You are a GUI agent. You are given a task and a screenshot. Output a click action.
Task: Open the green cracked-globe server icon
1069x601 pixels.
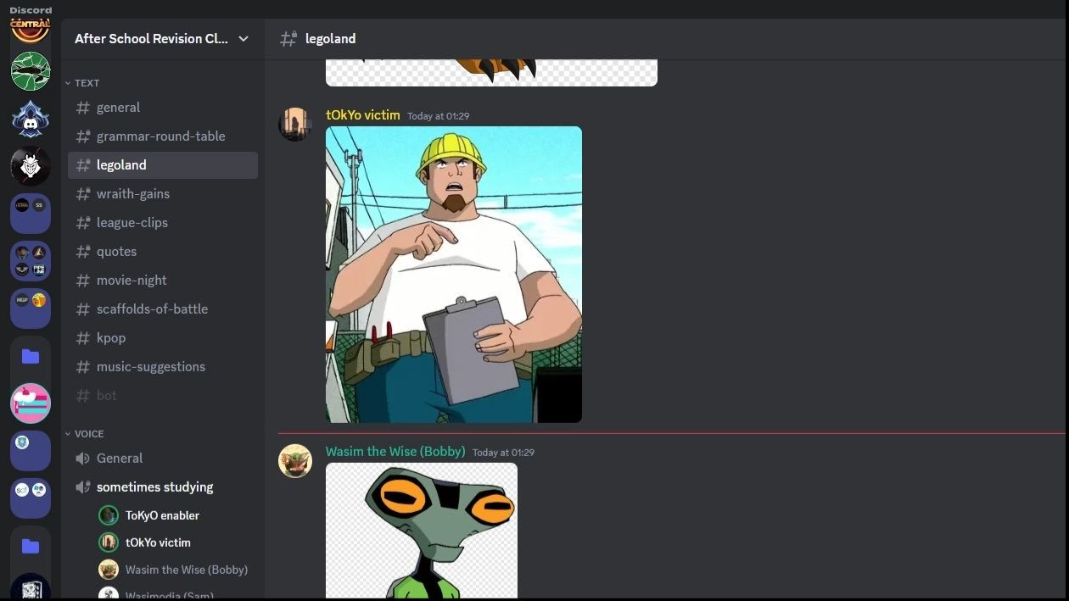(31, 71)
